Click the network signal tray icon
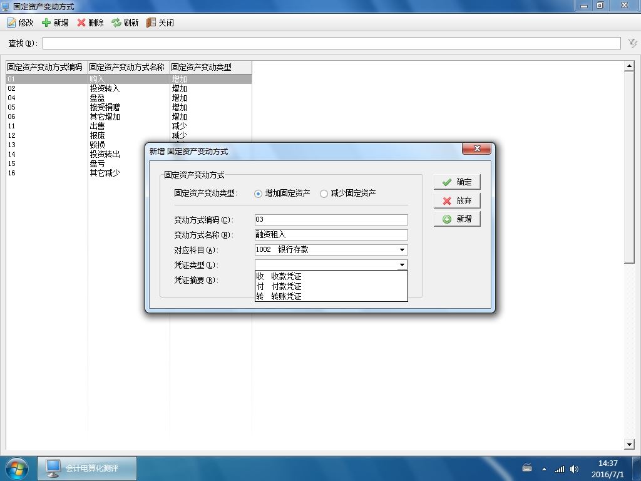The height and width of the screenshot is (481, 641). coord(559,469)
